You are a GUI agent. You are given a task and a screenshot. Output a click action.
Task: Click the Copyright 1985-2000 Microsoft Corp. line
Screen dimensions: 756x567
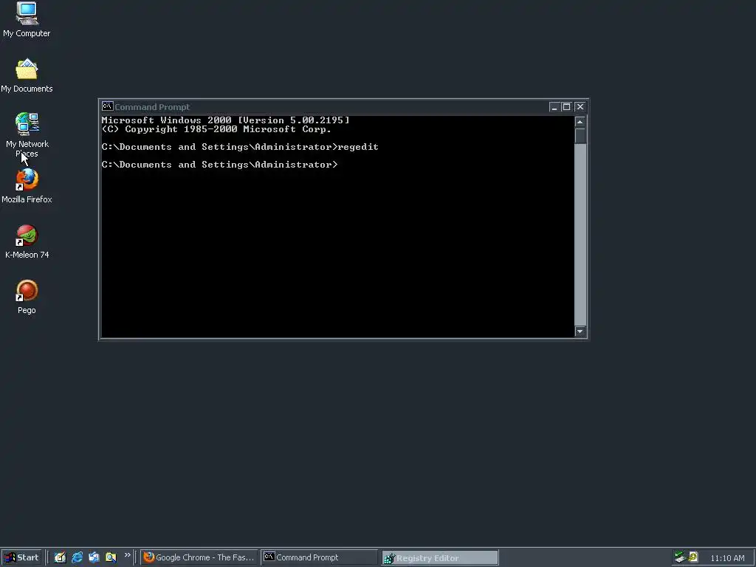pyautogui.click(x=216, y=128)
